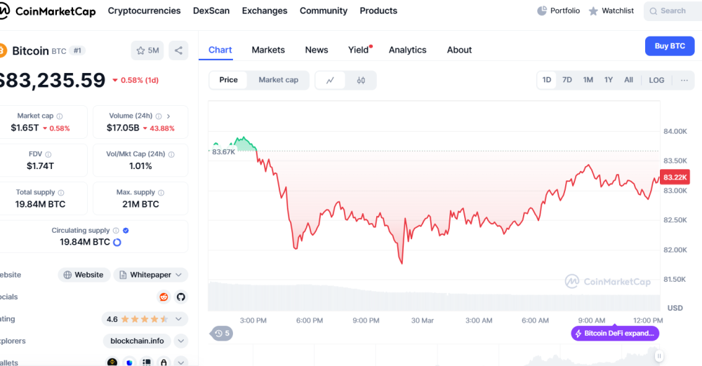Open the chart more options ellipsis
Screen dimensions: 702x366
(x=684, y=80)
